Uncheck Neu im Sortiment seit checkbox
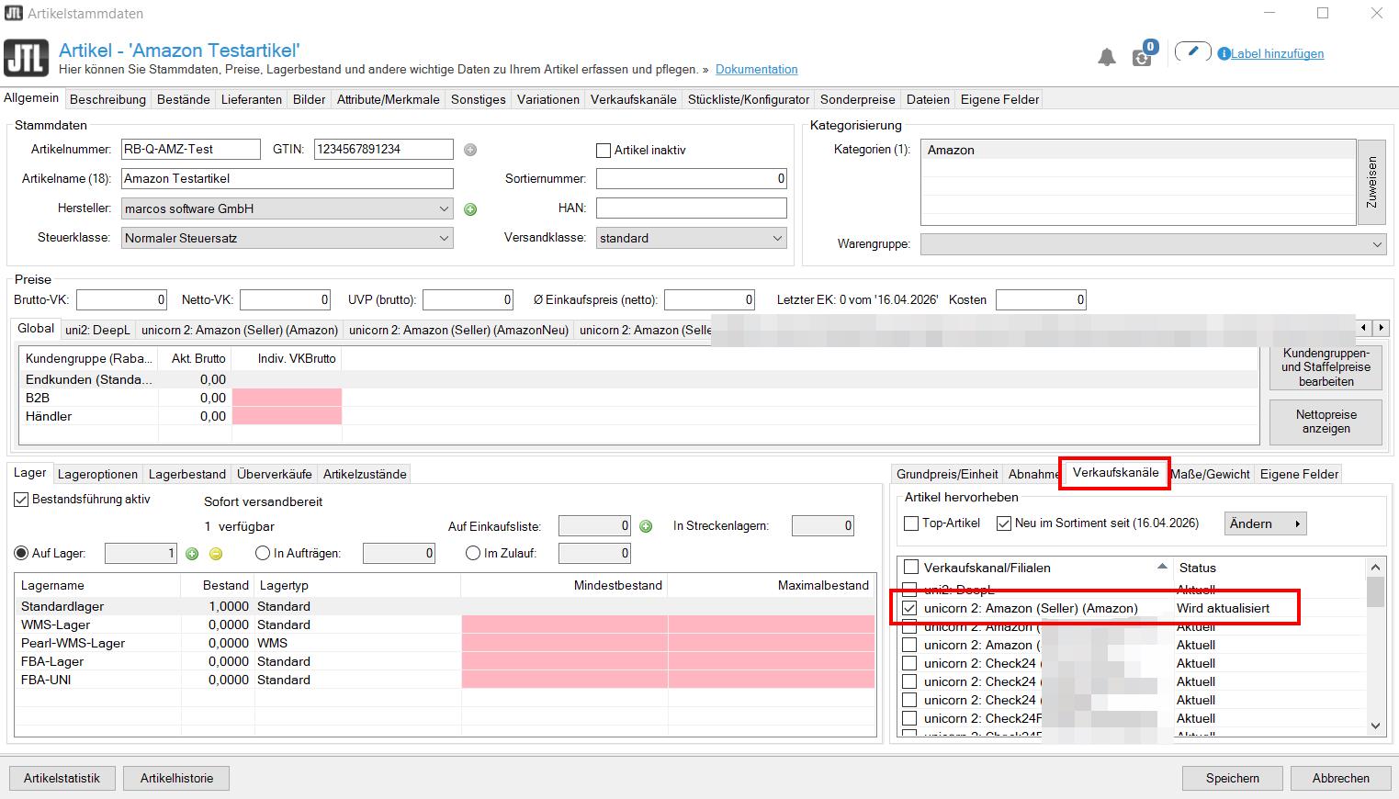The image size is (1399, 799). (1003, 523)
